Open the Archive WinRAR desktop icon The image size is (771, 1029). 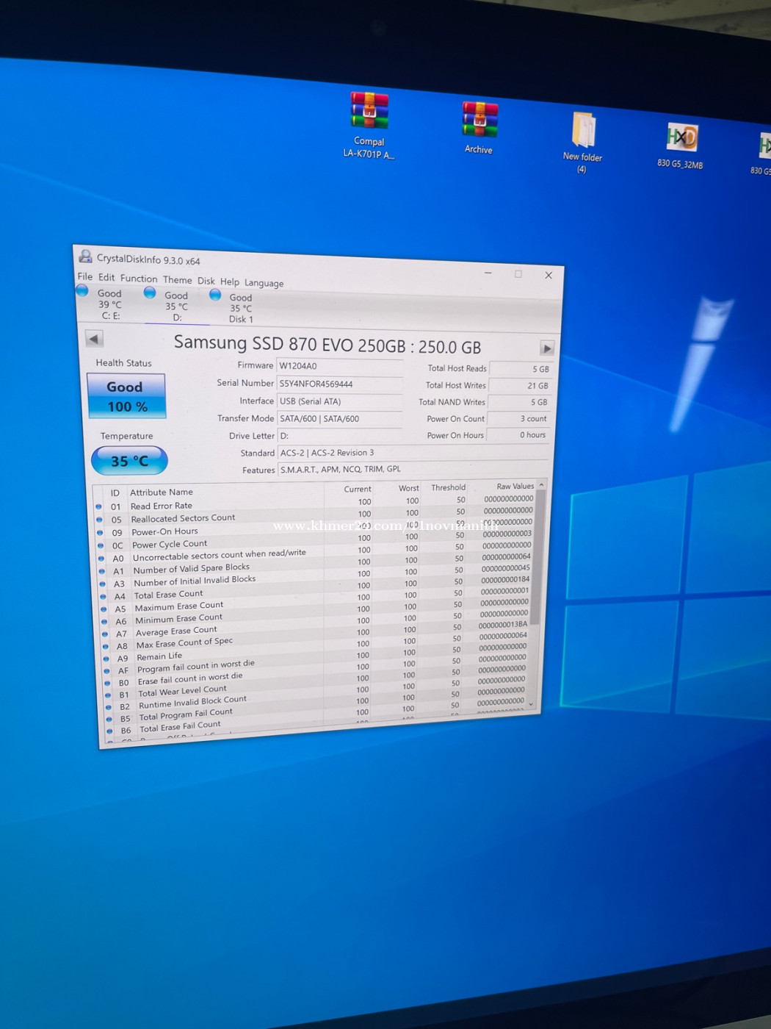479,128
